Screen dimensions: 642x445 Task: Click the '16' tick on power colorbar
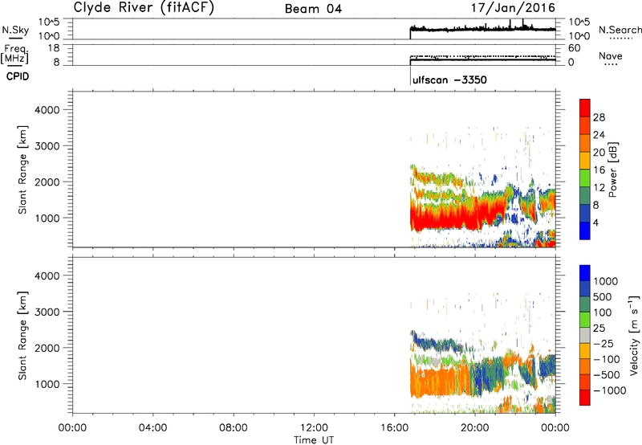click(599, 170)
